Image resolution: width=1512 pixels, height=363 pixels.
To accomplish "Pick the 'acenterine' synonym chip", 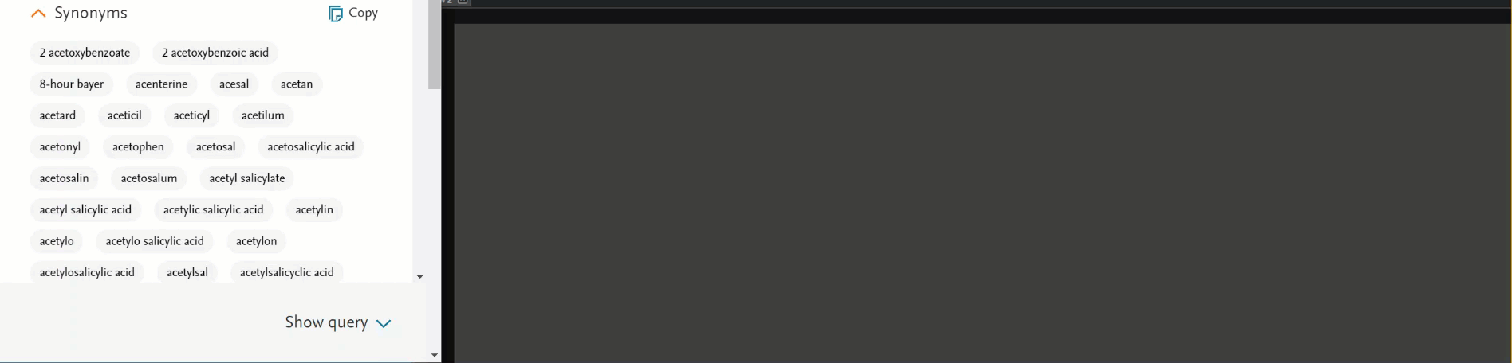I will 161,84.
